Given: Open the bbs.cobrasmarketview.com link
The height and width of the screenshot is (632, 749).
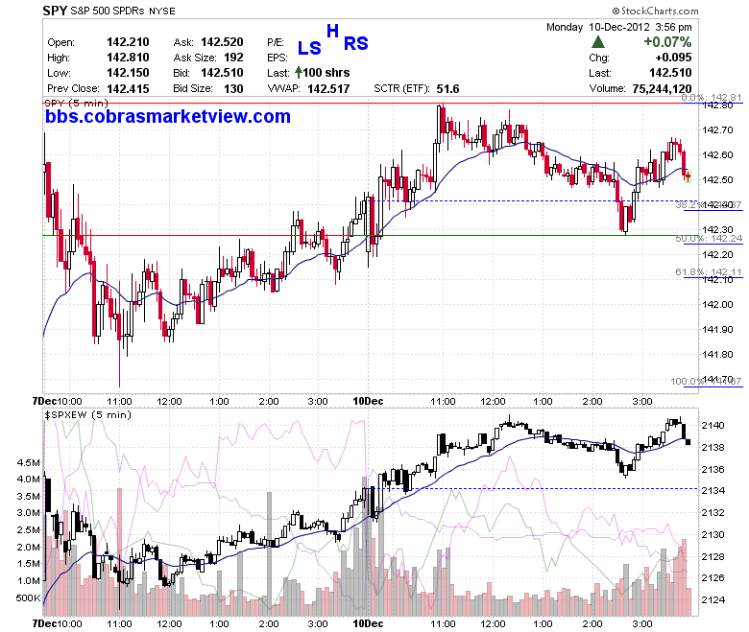Looking at the screenshot, I should [x=168, y=116].
